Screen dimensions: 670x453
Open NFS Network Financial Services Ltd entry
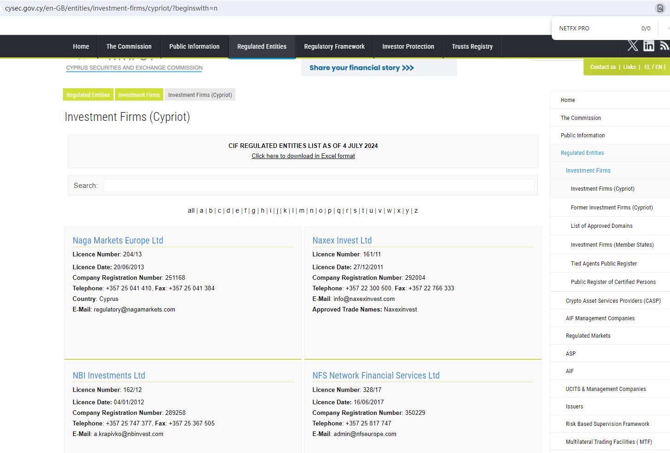point(376,375)
